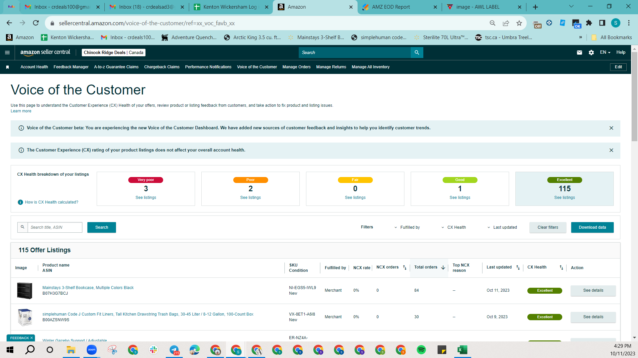This screenshot has width=638, height=358.
Task: Open Zoom from the taskbar
Action: click(92, 350)
